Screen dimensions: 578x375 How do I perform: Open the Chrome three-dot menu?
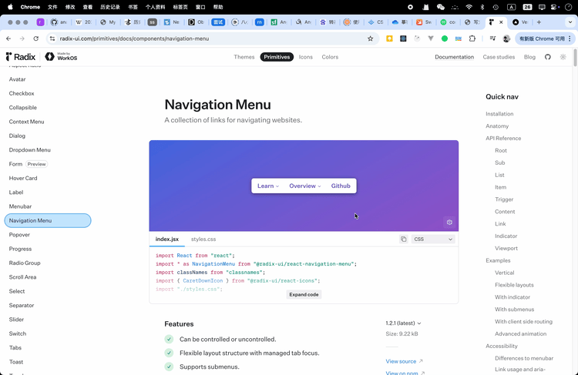(x=570, y=39)
